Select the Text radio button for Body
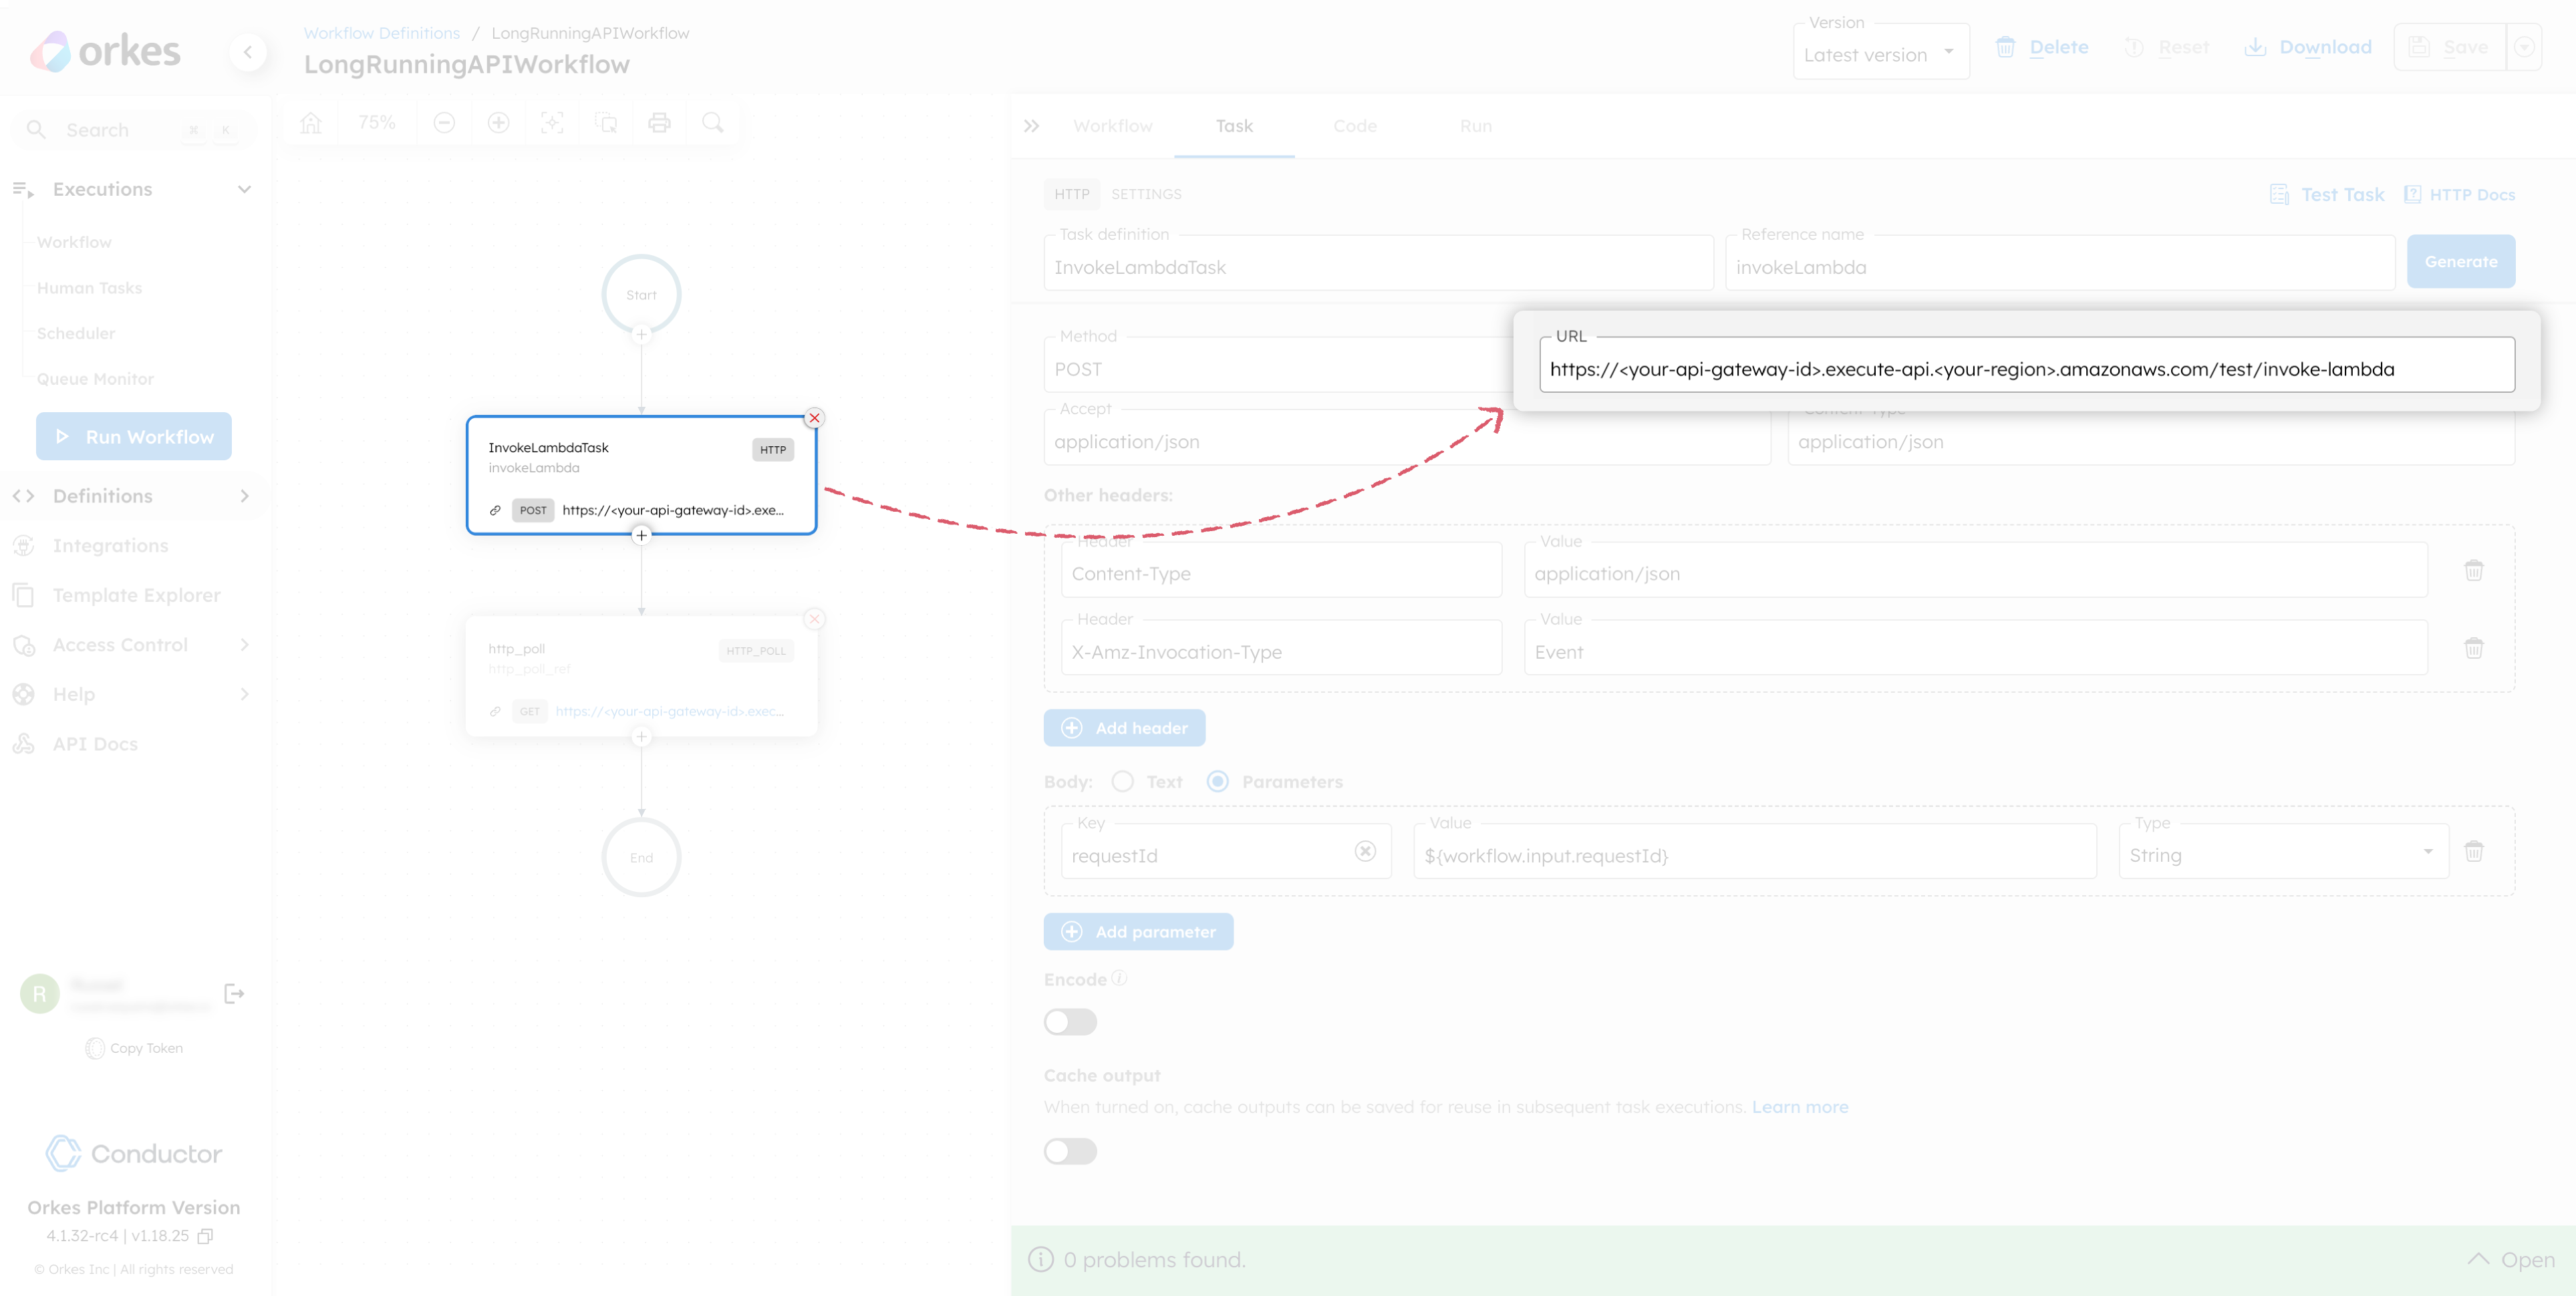2576x1296 pixels. (1122, 781)
